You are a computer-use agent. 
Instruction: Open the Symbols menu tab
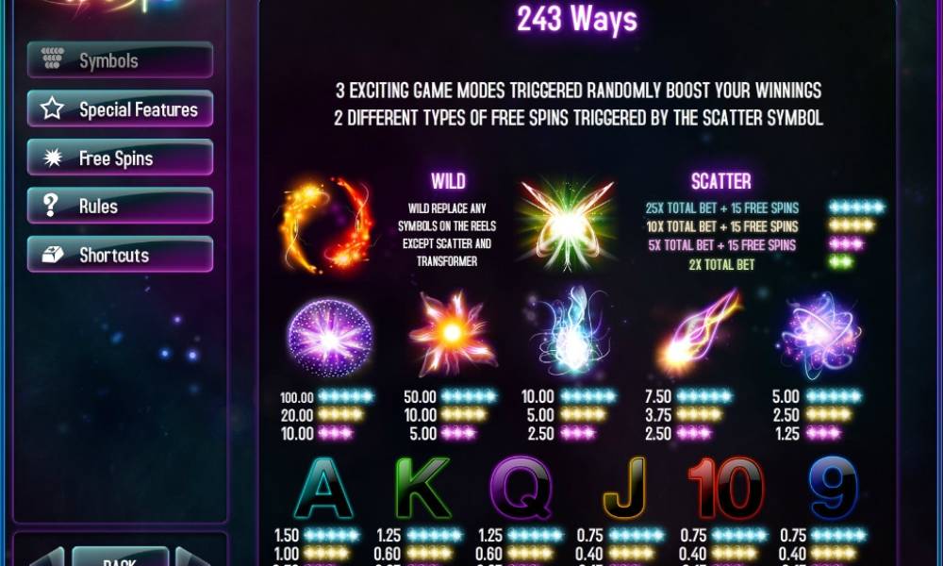[120, 60]
